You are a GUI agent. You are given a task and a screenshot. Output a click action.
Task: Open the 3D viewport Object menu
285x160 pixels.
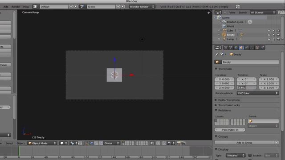(x=21, y=143)
